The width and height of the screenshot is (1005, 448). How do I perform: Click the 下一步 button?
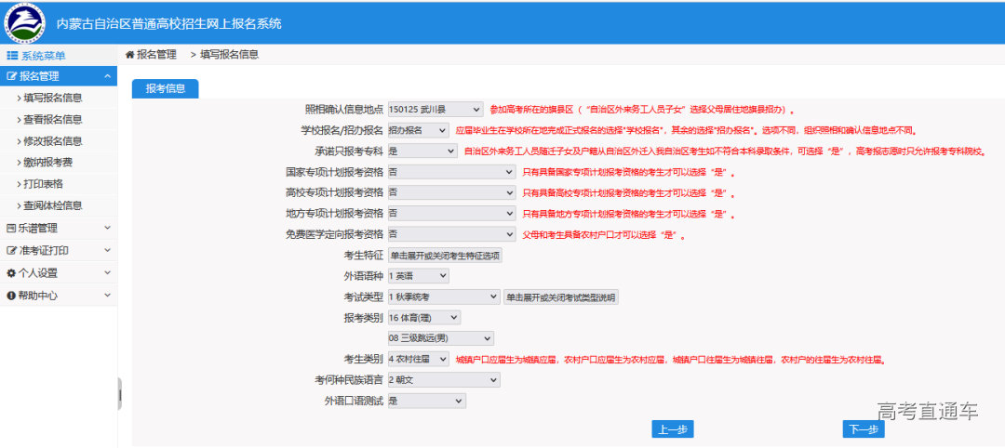click(864, 429)
